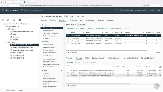
Task: Open the feedback smiley icon
Action: (x=152, y=10)
